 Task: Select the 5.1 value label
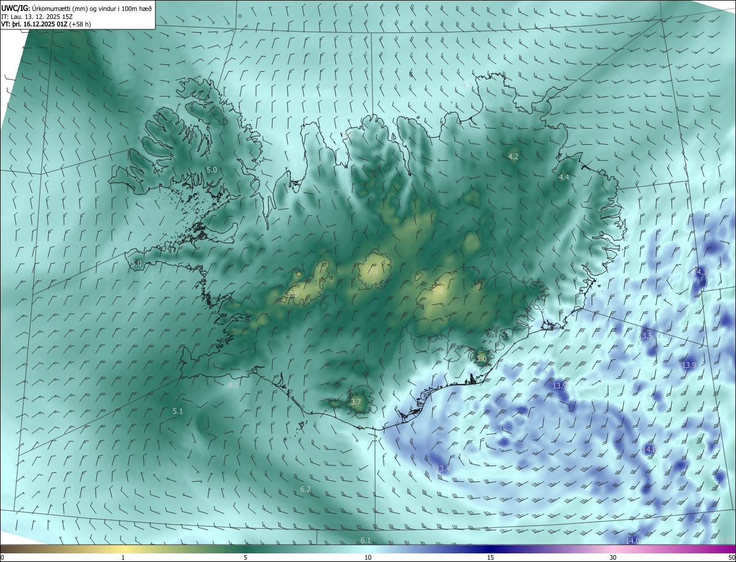tap(178, 411)
